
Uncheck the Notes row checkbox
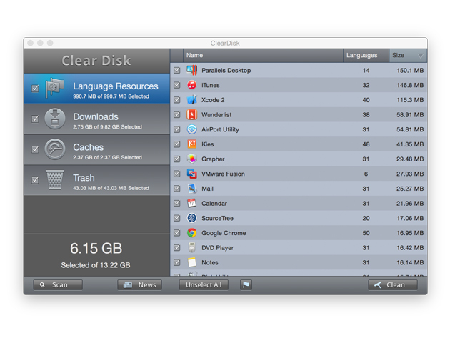177,262
